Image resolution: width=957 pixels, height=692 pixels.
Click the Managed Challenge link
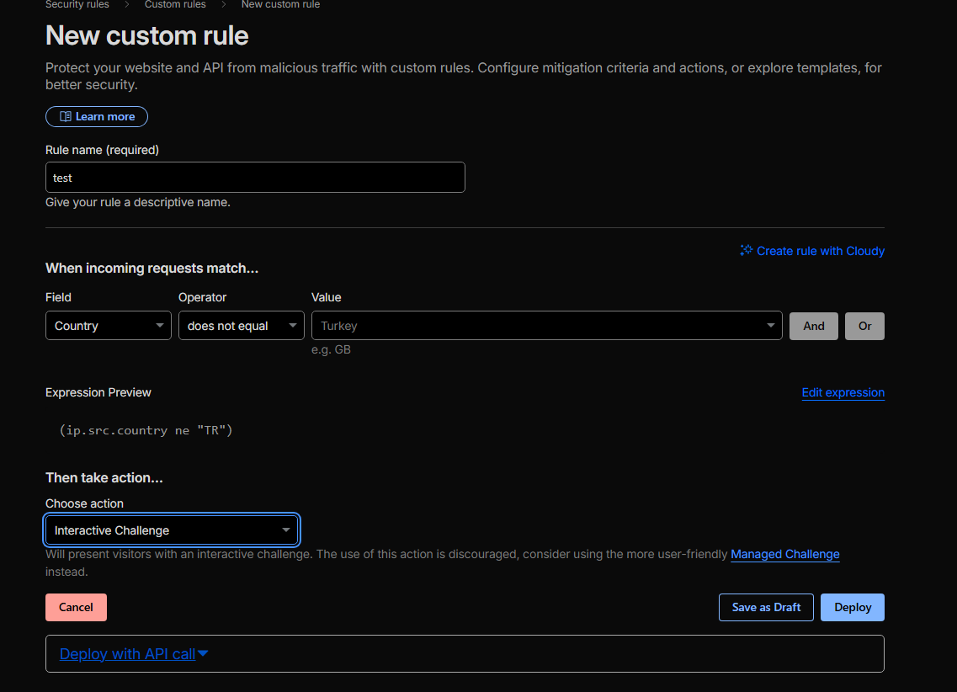[785, 554]
